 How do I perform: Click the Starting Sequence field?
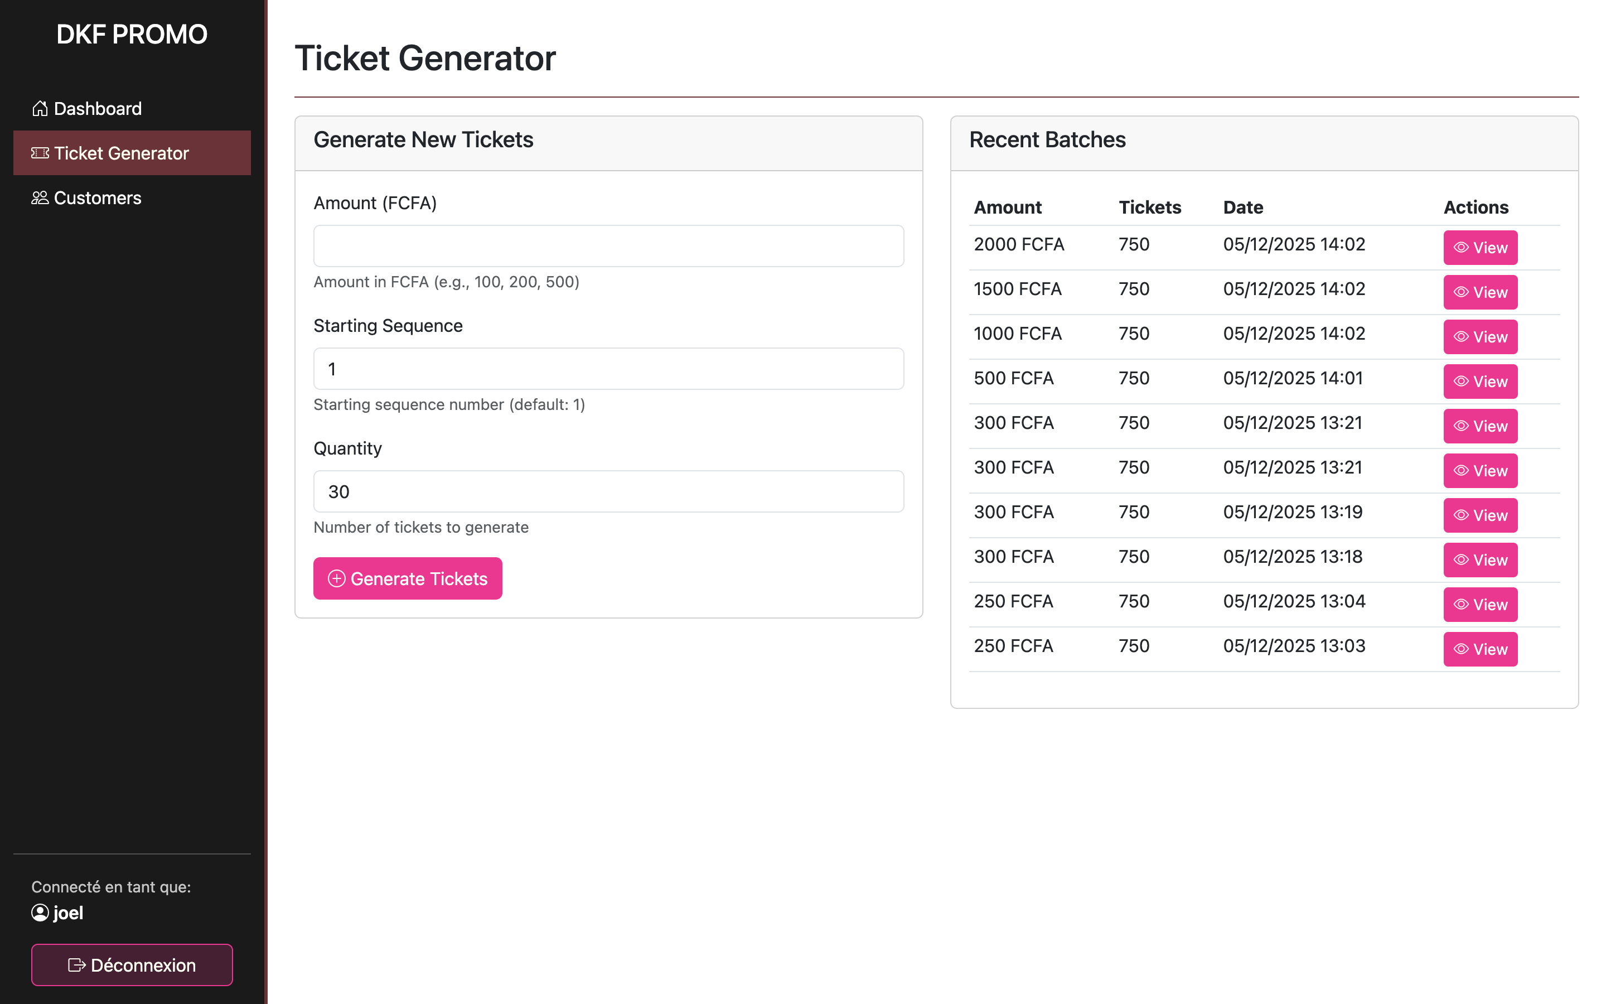pos(608,369)
